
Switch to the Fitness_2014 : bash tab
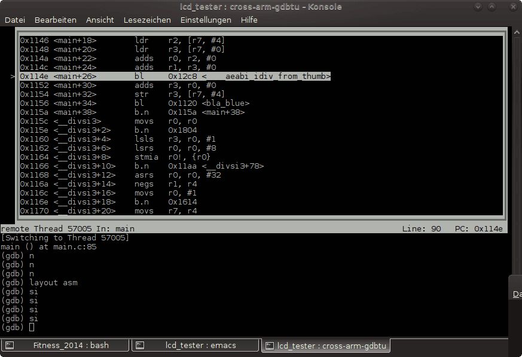click(x=65, y=346)
